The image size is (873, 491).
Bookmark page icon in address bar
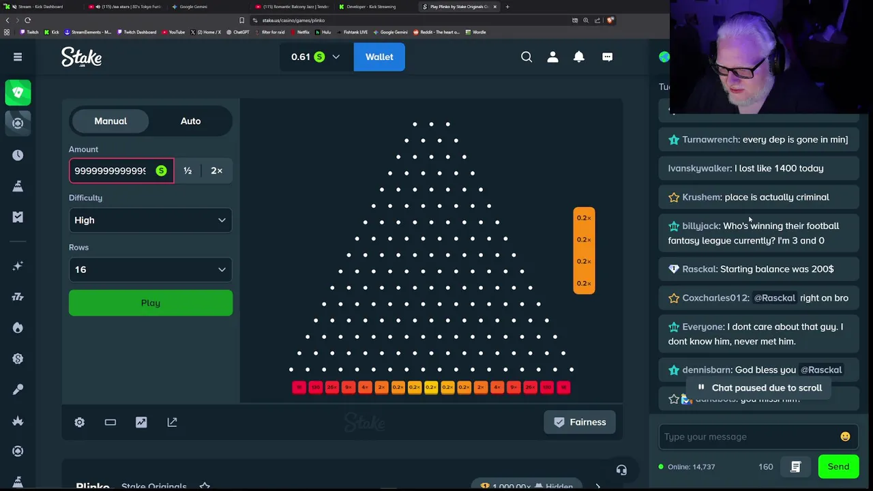coord(241,20)
